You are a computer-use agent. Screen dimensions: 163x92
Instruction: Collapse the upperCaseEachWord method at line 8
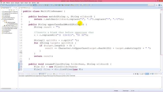(x=23, y=25)
